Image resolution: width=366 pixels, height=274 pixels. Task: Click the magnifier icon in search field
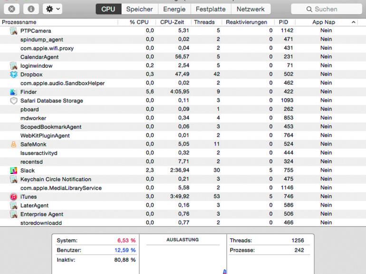coord(309,9)
